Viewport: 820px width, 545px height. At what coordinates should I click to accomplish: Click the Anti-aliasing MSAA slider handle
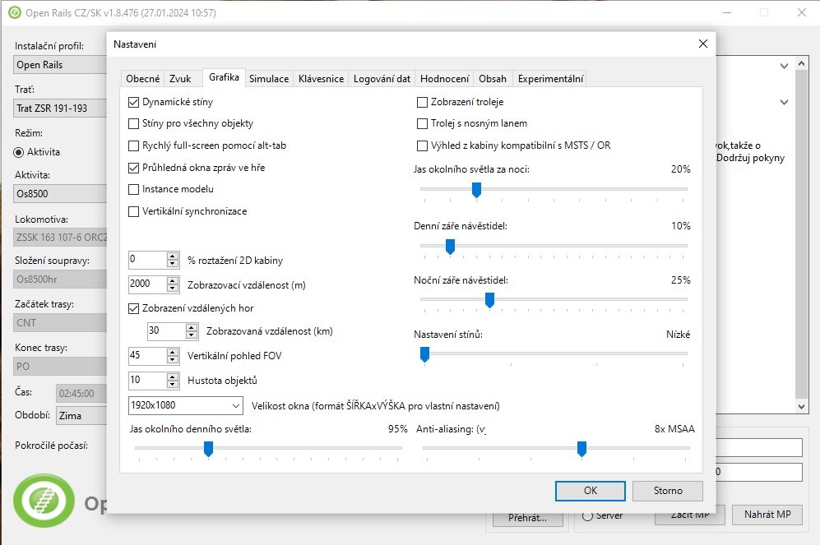tap(581, 448)
